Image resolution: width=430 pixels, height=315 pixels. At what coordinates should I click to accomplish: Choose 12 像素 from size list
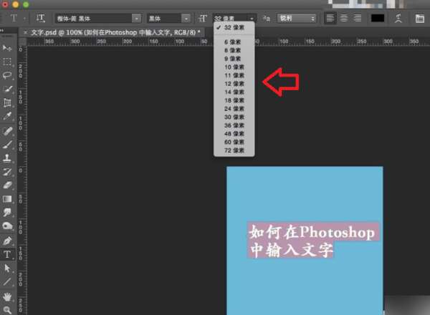(x=234, y=84)
